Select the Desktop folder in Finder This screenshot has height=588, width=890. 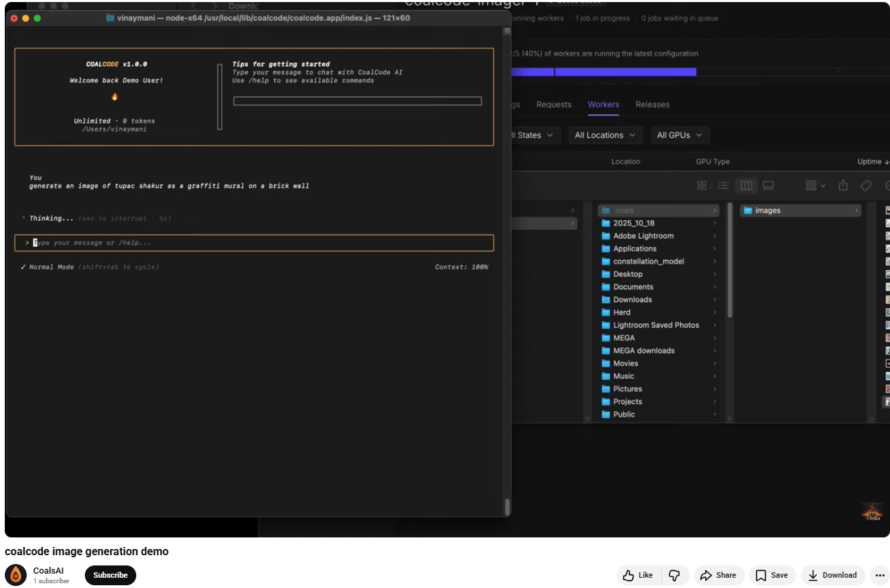tap(659, 274)
